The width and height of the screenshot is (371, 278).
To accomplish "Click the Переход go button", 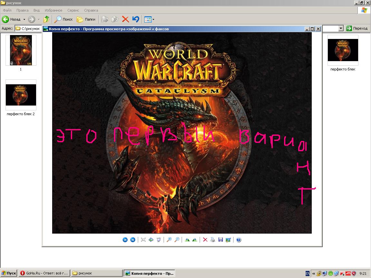I will click(357, 28).
